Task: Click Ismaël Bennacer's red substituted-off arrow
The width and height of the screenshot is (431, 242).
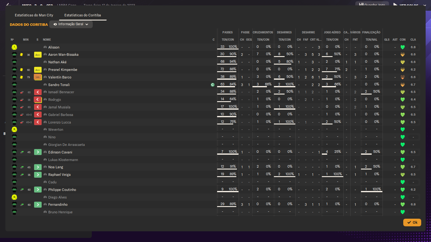Action: click(38, 92)
